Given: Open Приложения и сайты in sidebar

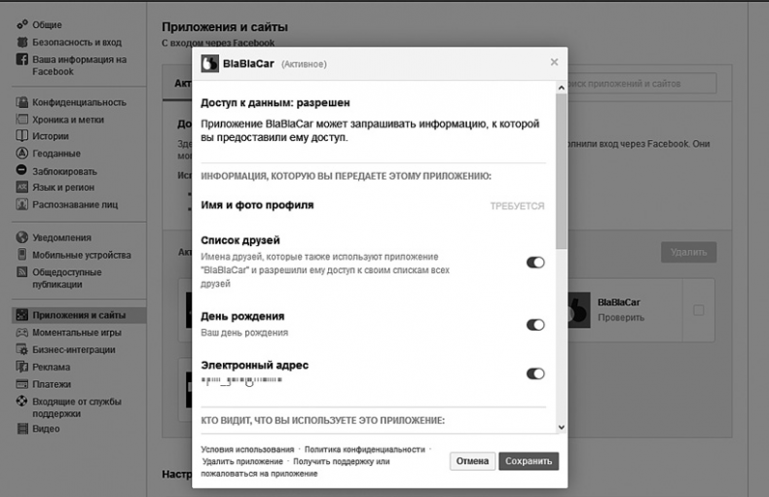Looking at the screenshot, I should click(x=79, y=315).
